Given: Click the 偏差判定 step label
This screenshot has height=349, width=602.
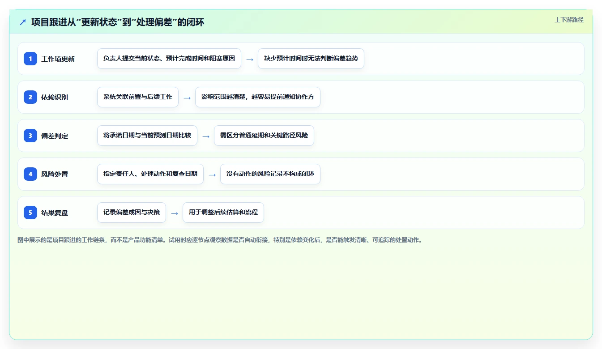Looking at the screenshot, I should click(55, 136).
